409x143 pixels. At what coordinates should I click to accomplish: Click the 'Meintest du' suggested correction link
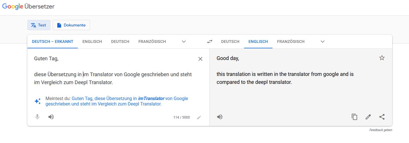click(x=117, y=101)
